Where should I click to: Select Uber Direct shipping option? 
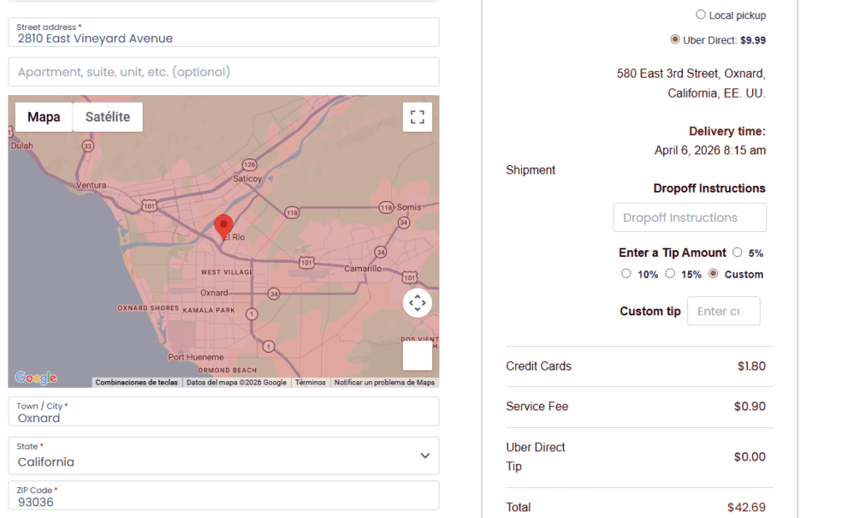click(x=675, y=39)
